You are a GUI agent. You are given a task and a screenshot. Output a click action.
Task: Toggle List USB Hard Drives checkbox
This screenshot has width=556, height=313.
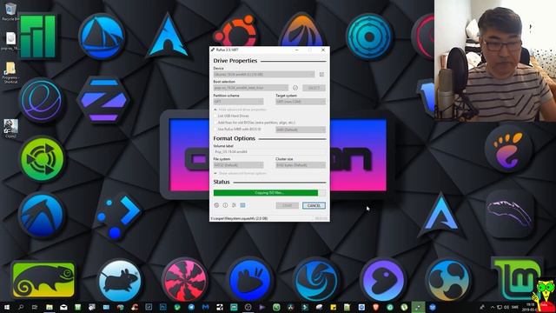215,116
